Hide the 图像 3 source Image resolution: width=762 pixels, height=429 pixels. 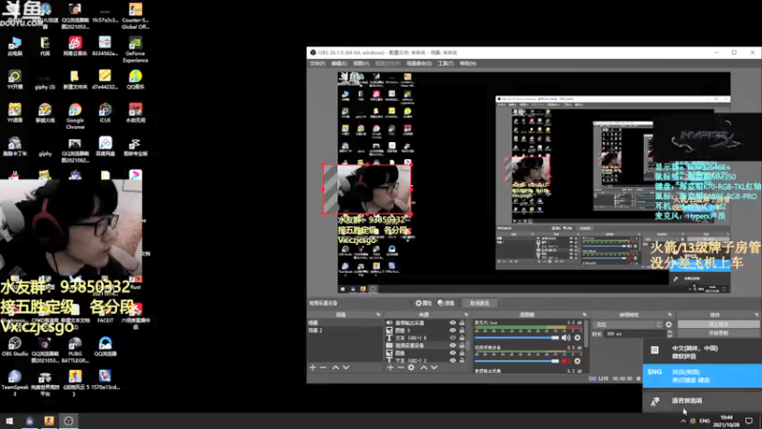[x=452, y=330]
